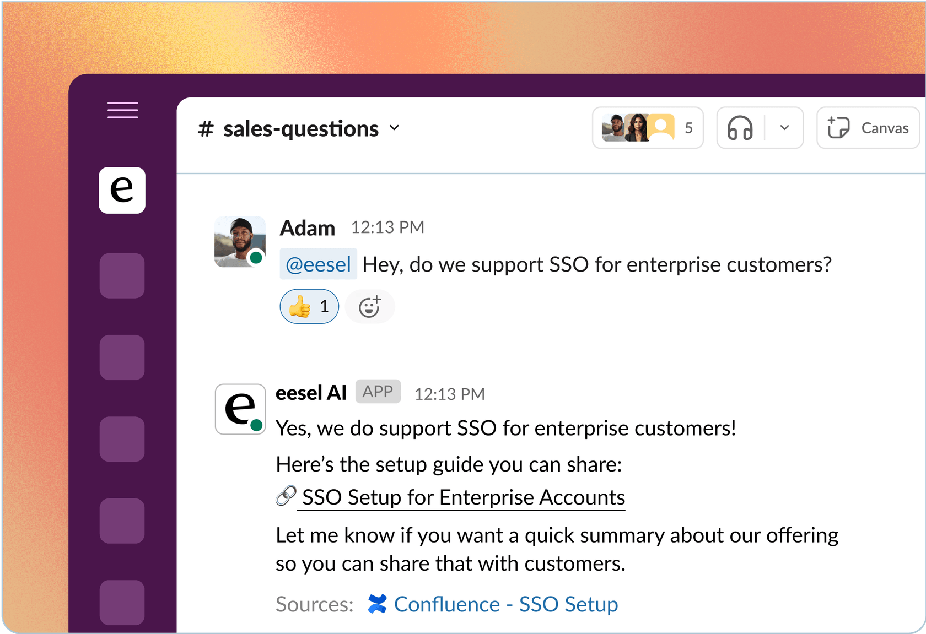926x634 pixels.
Task: Toggle the thumbs up reaction
Action: [309, 306]
